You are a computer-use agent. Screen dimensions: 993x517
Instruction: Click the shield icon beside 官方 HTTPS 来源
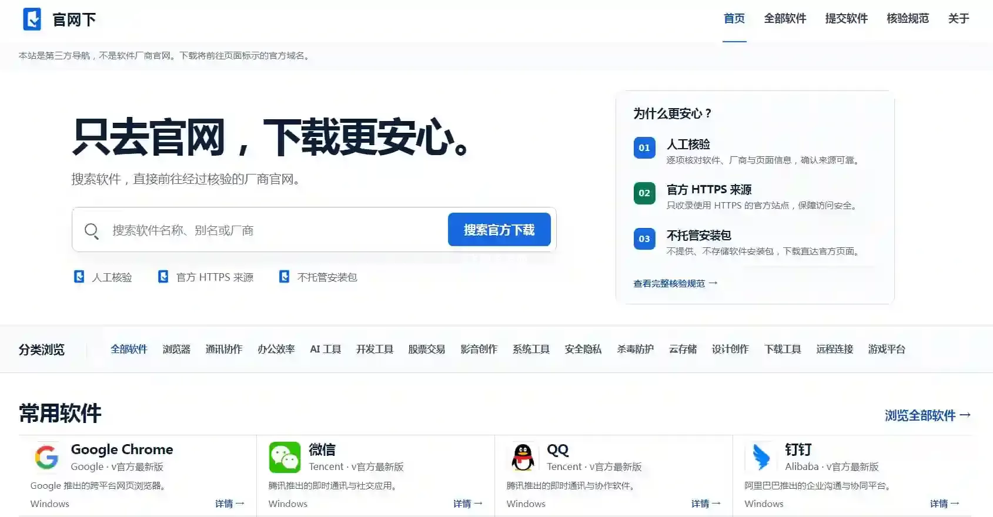163,277
